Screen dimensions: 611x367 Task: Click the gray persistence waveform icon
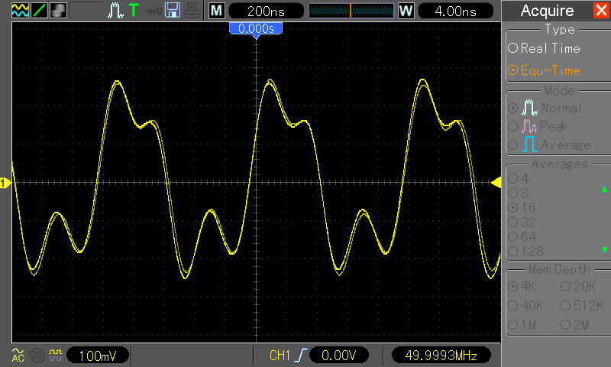click(59, 11)
